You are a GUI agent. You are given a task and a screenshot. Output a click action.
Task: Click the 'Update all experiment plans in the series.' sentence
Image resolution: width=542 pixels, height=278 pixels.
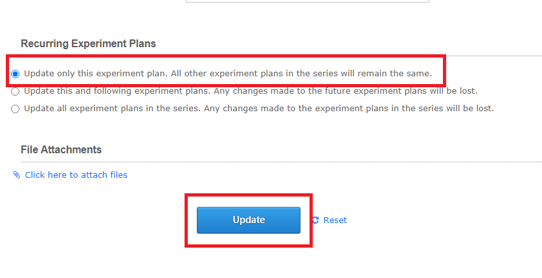pos(113,109)
